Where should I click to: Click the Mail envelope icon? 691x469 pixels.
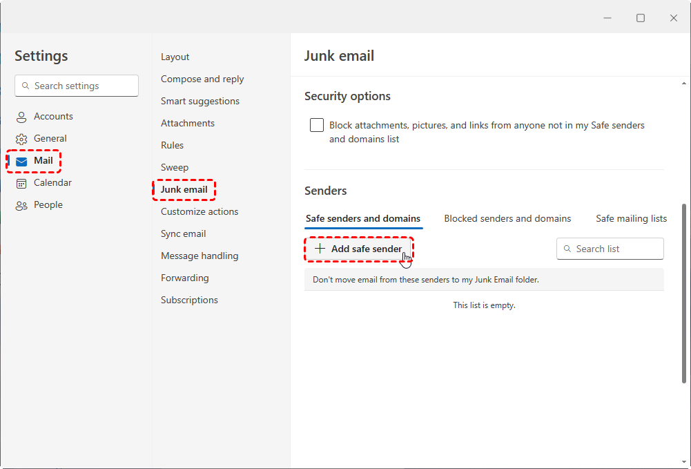pos(21,161)
